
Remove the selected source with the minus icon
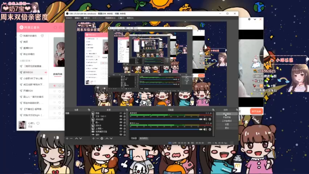click(98, 138)
